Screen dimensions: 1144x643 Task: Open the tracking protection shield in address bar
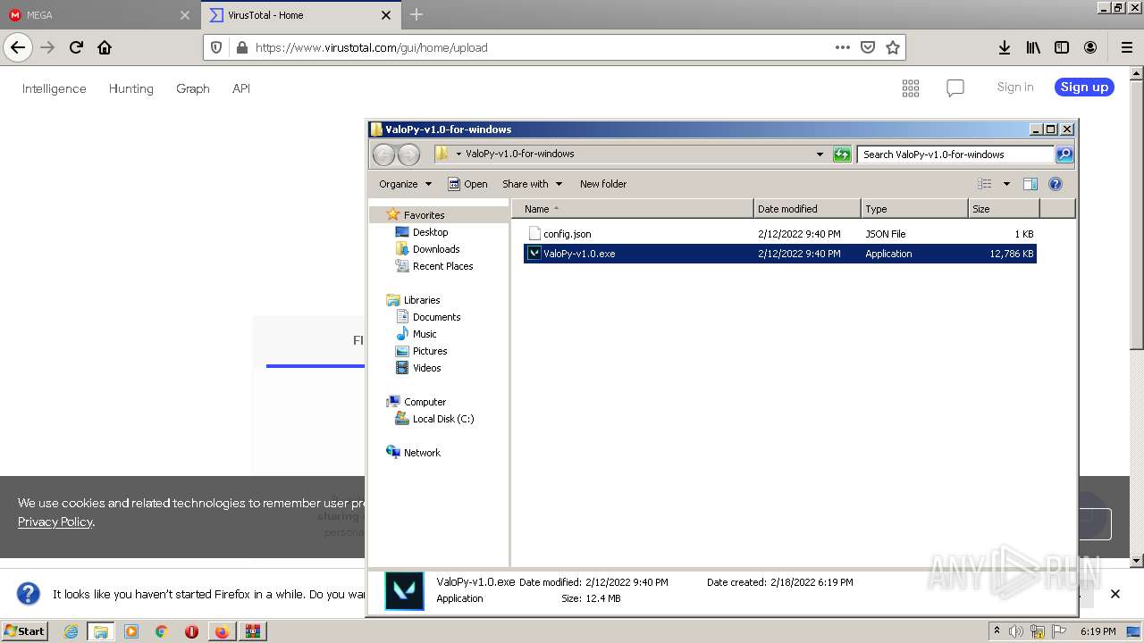click(216, 47)
